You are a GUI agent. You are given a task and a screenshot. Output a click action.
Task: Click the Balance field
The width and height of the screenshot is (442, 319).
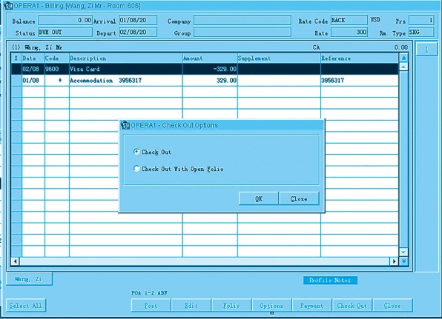[65, 20]
